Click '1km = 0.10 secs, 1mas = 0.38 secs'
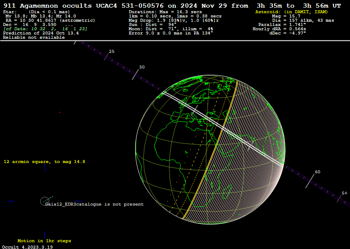The height and width of the screenshot is (249, 350). coord(175,16)
